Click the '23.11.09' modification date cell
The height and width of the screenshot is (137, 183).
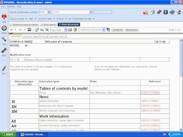(17, 60)
